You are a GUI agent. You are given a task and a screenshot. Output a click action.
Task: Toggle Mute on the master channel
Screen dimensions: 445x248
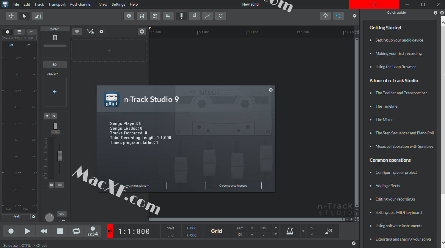(47, 116)
